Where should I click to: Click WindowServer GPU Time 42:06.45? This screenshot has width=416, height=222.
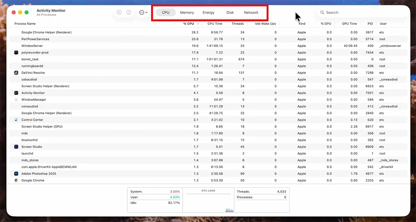[351, 46]
